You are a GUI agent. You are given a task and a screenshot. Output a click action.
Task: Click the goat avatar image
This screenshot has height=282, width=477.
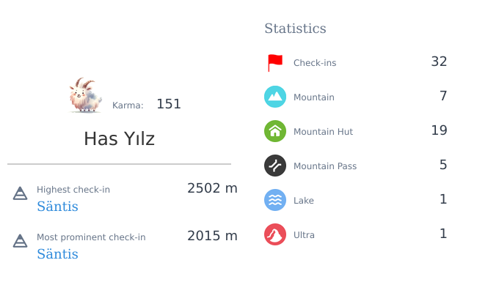85,95
